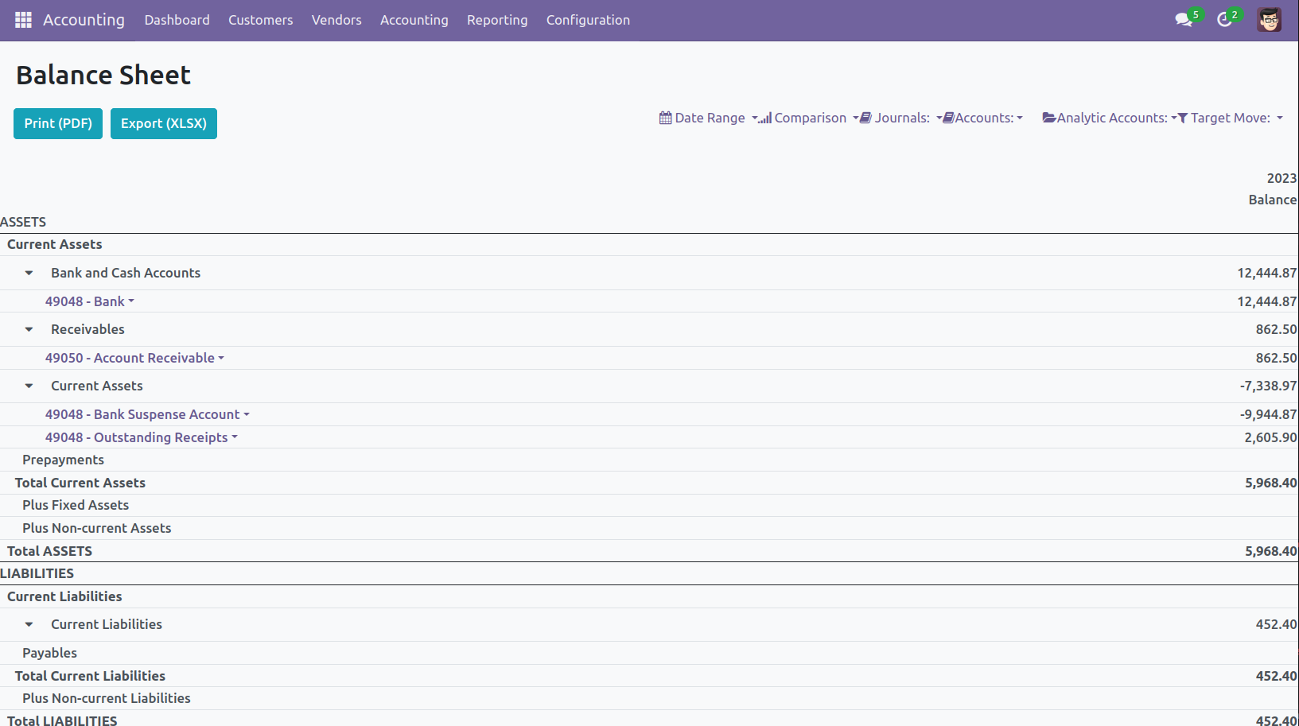Image resolution: width=1299 pixels, height=726 pixels.
Task: Open the user avatar menu
Action: 1269,20
